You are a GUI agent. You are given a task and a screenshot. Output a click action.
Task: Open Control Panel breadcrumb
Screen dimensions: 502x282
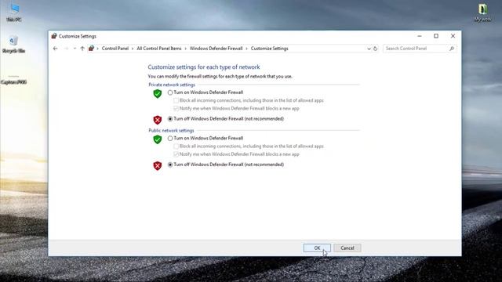pyautogui.click(x=115, y=49)
